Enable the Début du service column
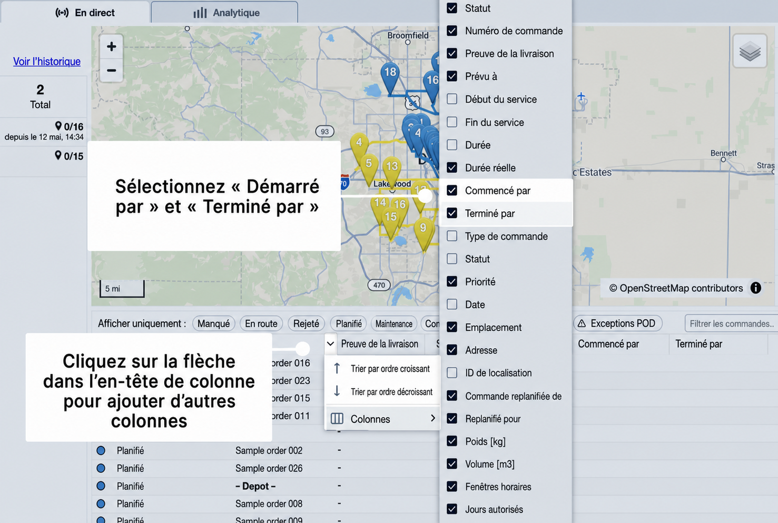The width and height of the screenshot is (778, 523). coord(452,99)
